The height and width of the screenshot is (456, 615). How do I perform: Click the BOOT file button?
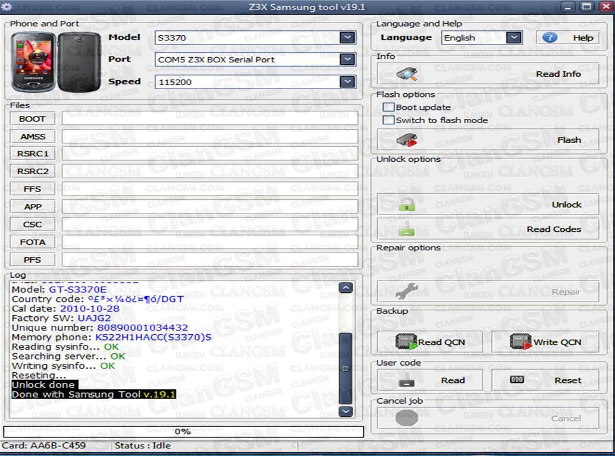tap(32, 119)
